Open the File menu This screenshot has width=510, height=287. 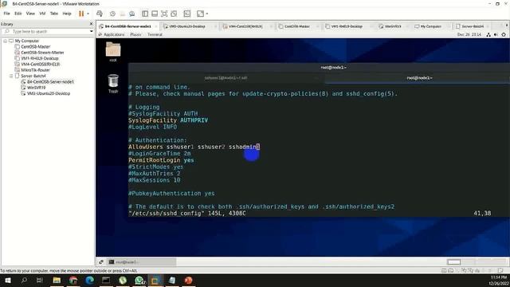coord(7,14)
